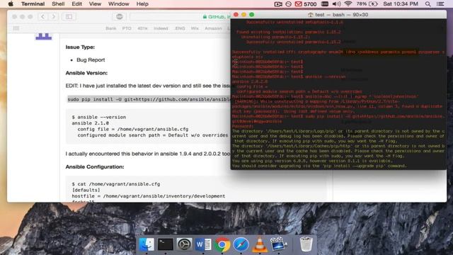The width and height of the screenshot is (453, 255).
Task: Open the Trash from the Dock
Action: 306,244
